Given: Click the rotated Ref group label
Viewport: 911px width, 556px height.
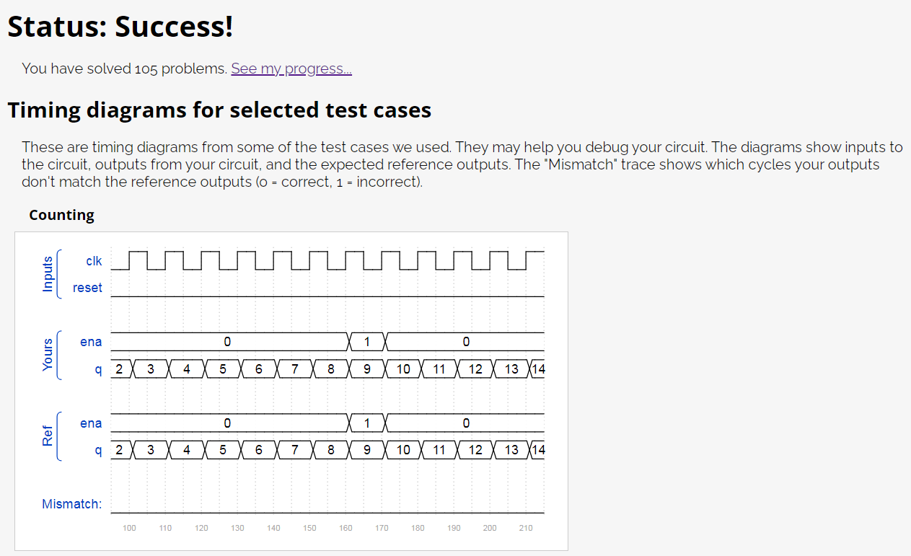Looking at the screenshot, I should 48,436.
